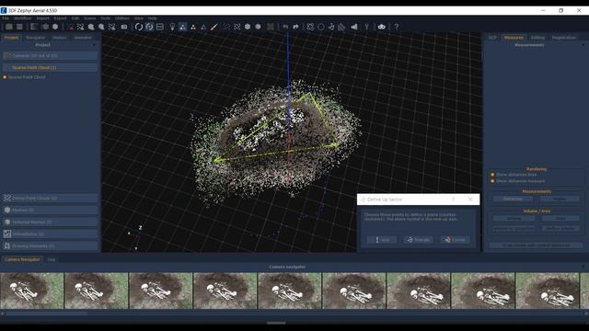Click the camera icon in toolbar
The width and height of the screenshot is (589, 331).
coord(124,27)
